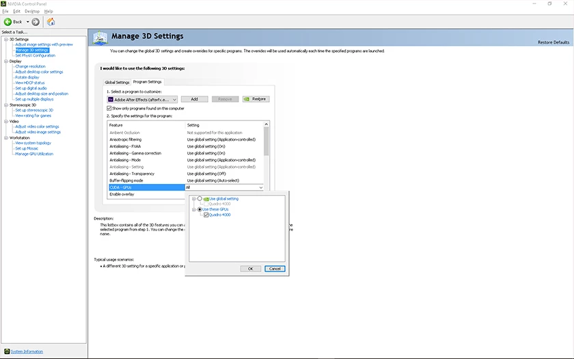
Task: Uncheck the Quadro 4000 checkbox under Use these GPUs
Action: pos(206,215)
